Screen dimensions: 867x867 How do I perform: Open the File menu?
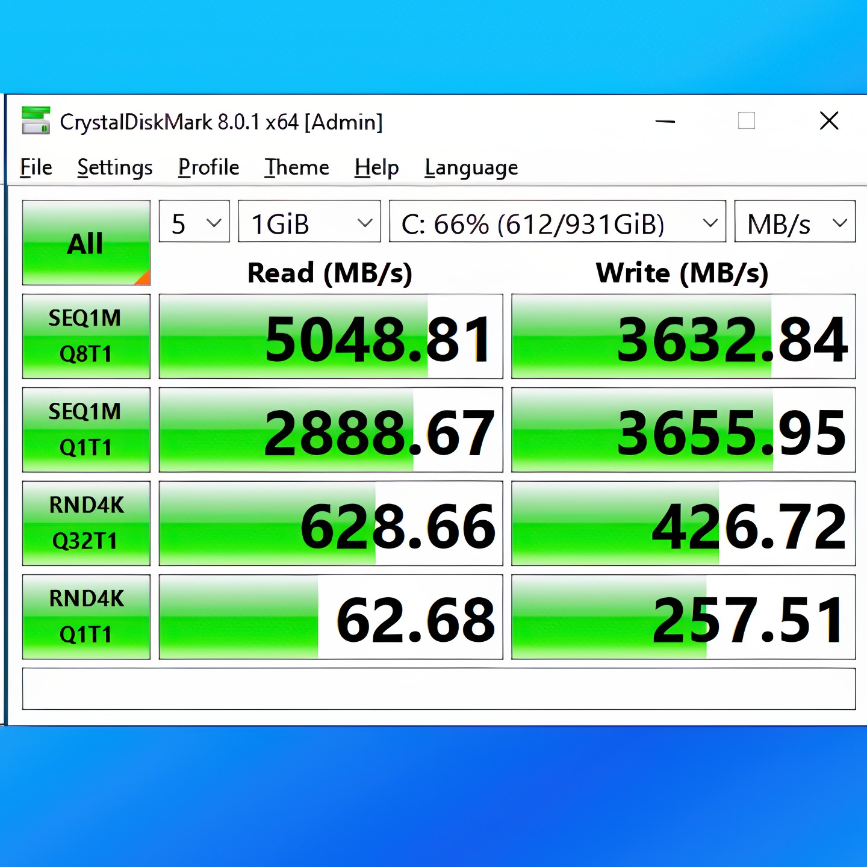(36, 167)
